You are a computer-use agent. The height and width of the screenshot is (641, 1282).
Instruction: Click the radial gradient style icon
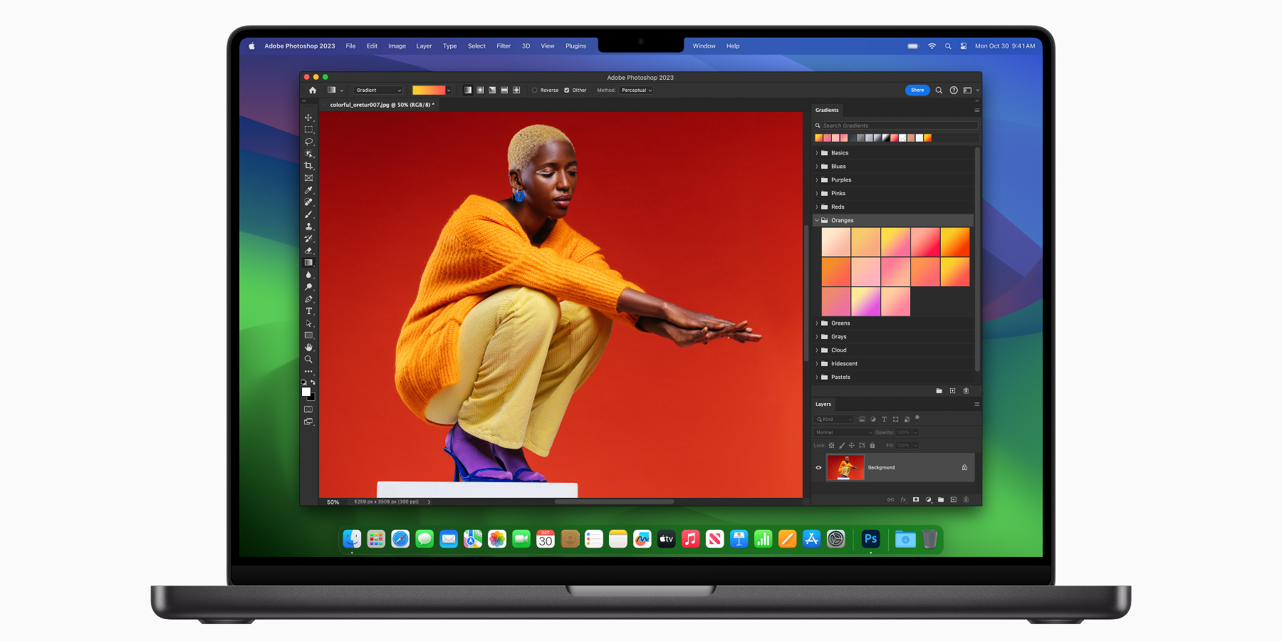(x=480, y=90)
